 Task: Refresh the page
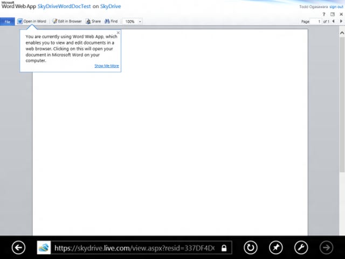250,248
